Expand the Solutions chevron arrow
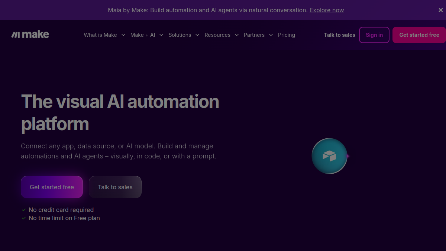This screenshot has width=446, height=251. click(197, 35)
